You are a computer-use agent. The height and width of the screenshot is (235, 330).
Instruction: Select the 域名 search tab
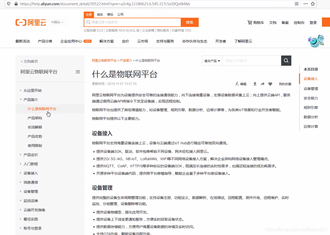pos(100,15)
